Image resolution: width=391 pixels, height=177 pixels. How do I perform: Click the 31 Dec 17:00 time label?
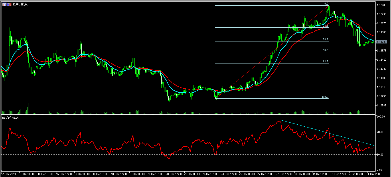point(338,174)
